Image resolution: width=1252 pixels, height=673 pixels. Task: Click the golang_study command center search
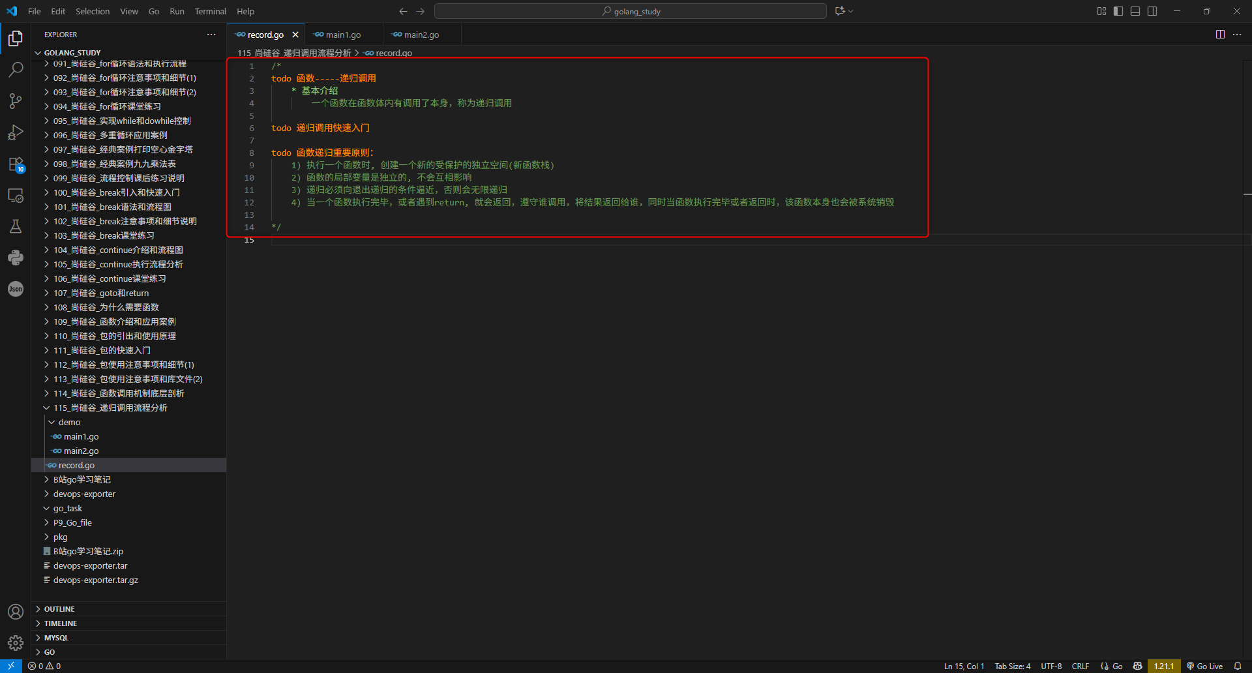point(631,11)
